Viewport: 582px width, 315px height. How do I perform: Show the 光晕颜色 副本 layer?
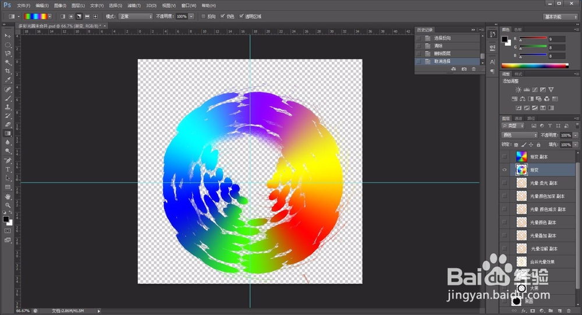point(505,222)
